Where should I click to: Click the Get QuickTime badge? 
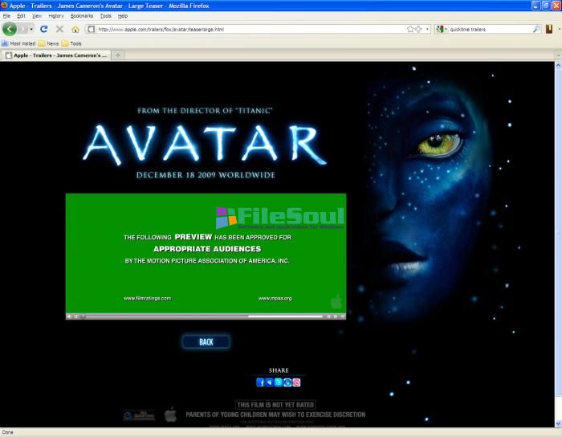click(139, 415)
